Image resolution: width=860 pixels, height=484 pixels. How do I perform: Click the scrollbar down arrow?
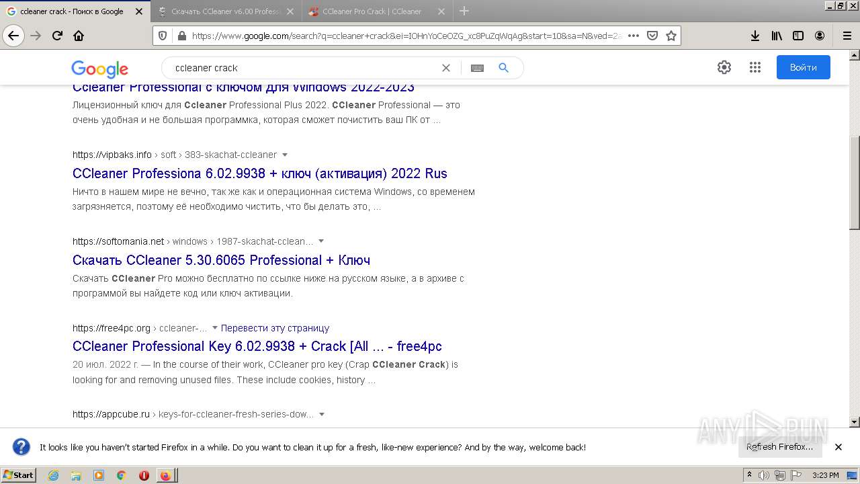click(x=855, y=422)
